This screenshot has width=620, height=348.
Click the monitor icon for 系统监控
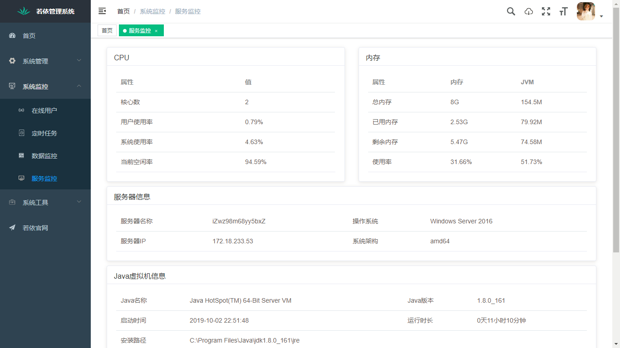[x=12, y=86]
